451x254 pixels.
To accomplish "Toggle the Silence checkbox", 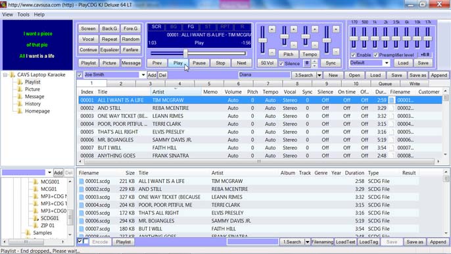I will coord(281,64).
